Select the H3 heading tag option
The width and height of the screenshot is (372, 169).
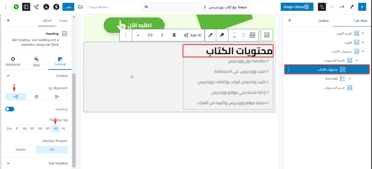pos(48,128)
